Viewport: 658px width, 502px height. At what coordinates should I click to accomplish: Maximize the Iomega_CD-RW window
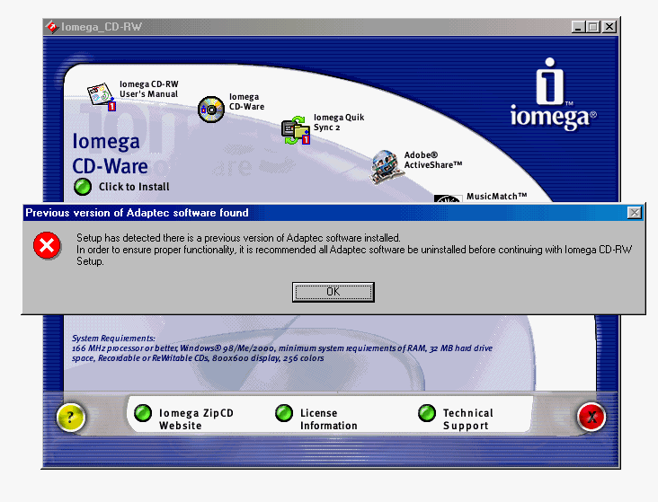click(593, 27)
